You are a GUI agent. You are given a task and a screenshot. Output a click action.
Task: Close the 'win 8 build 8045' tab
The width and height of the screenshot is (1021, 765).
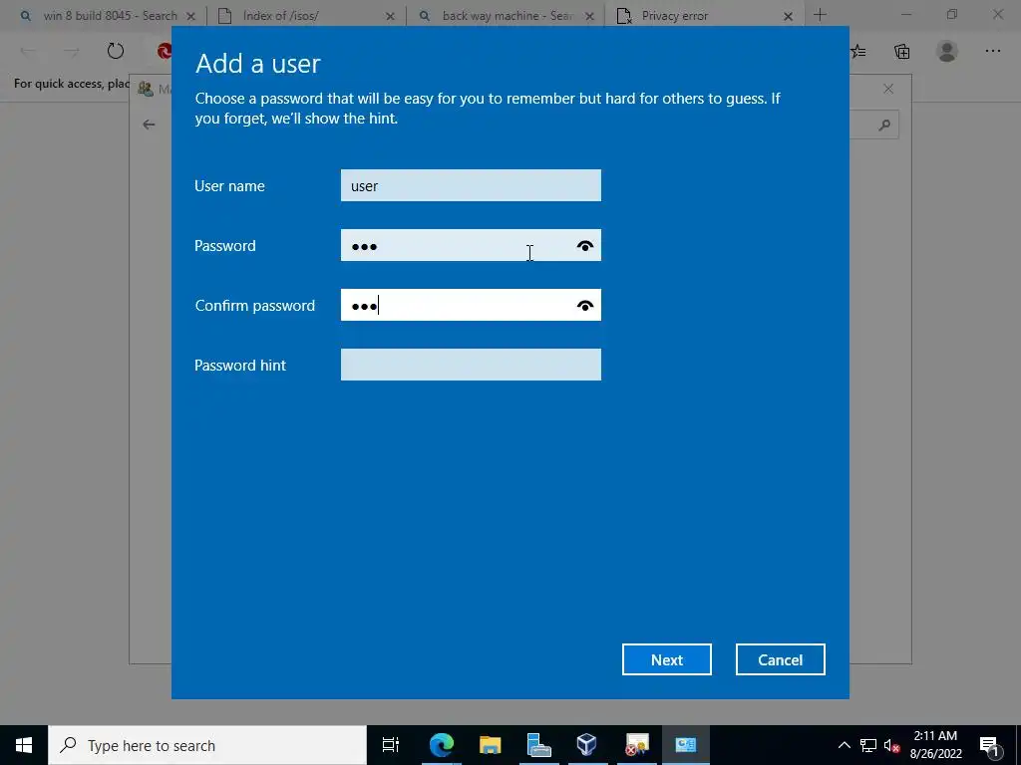tap(190, 16)
